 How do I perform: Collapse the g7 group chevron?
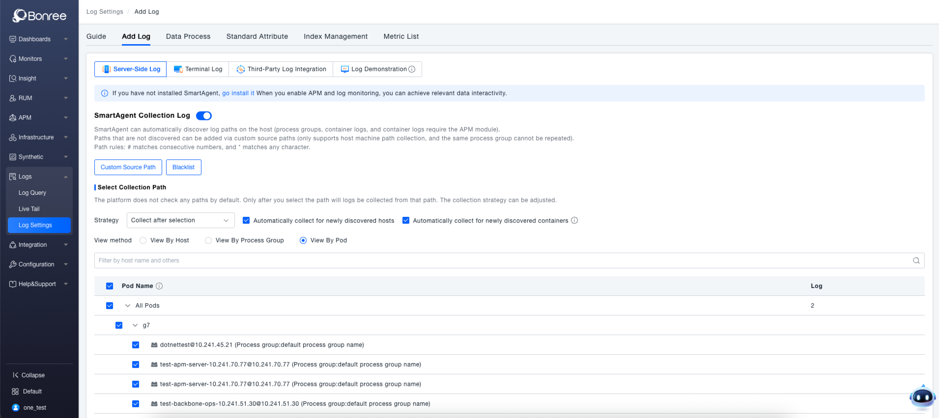tap(135, 325)
